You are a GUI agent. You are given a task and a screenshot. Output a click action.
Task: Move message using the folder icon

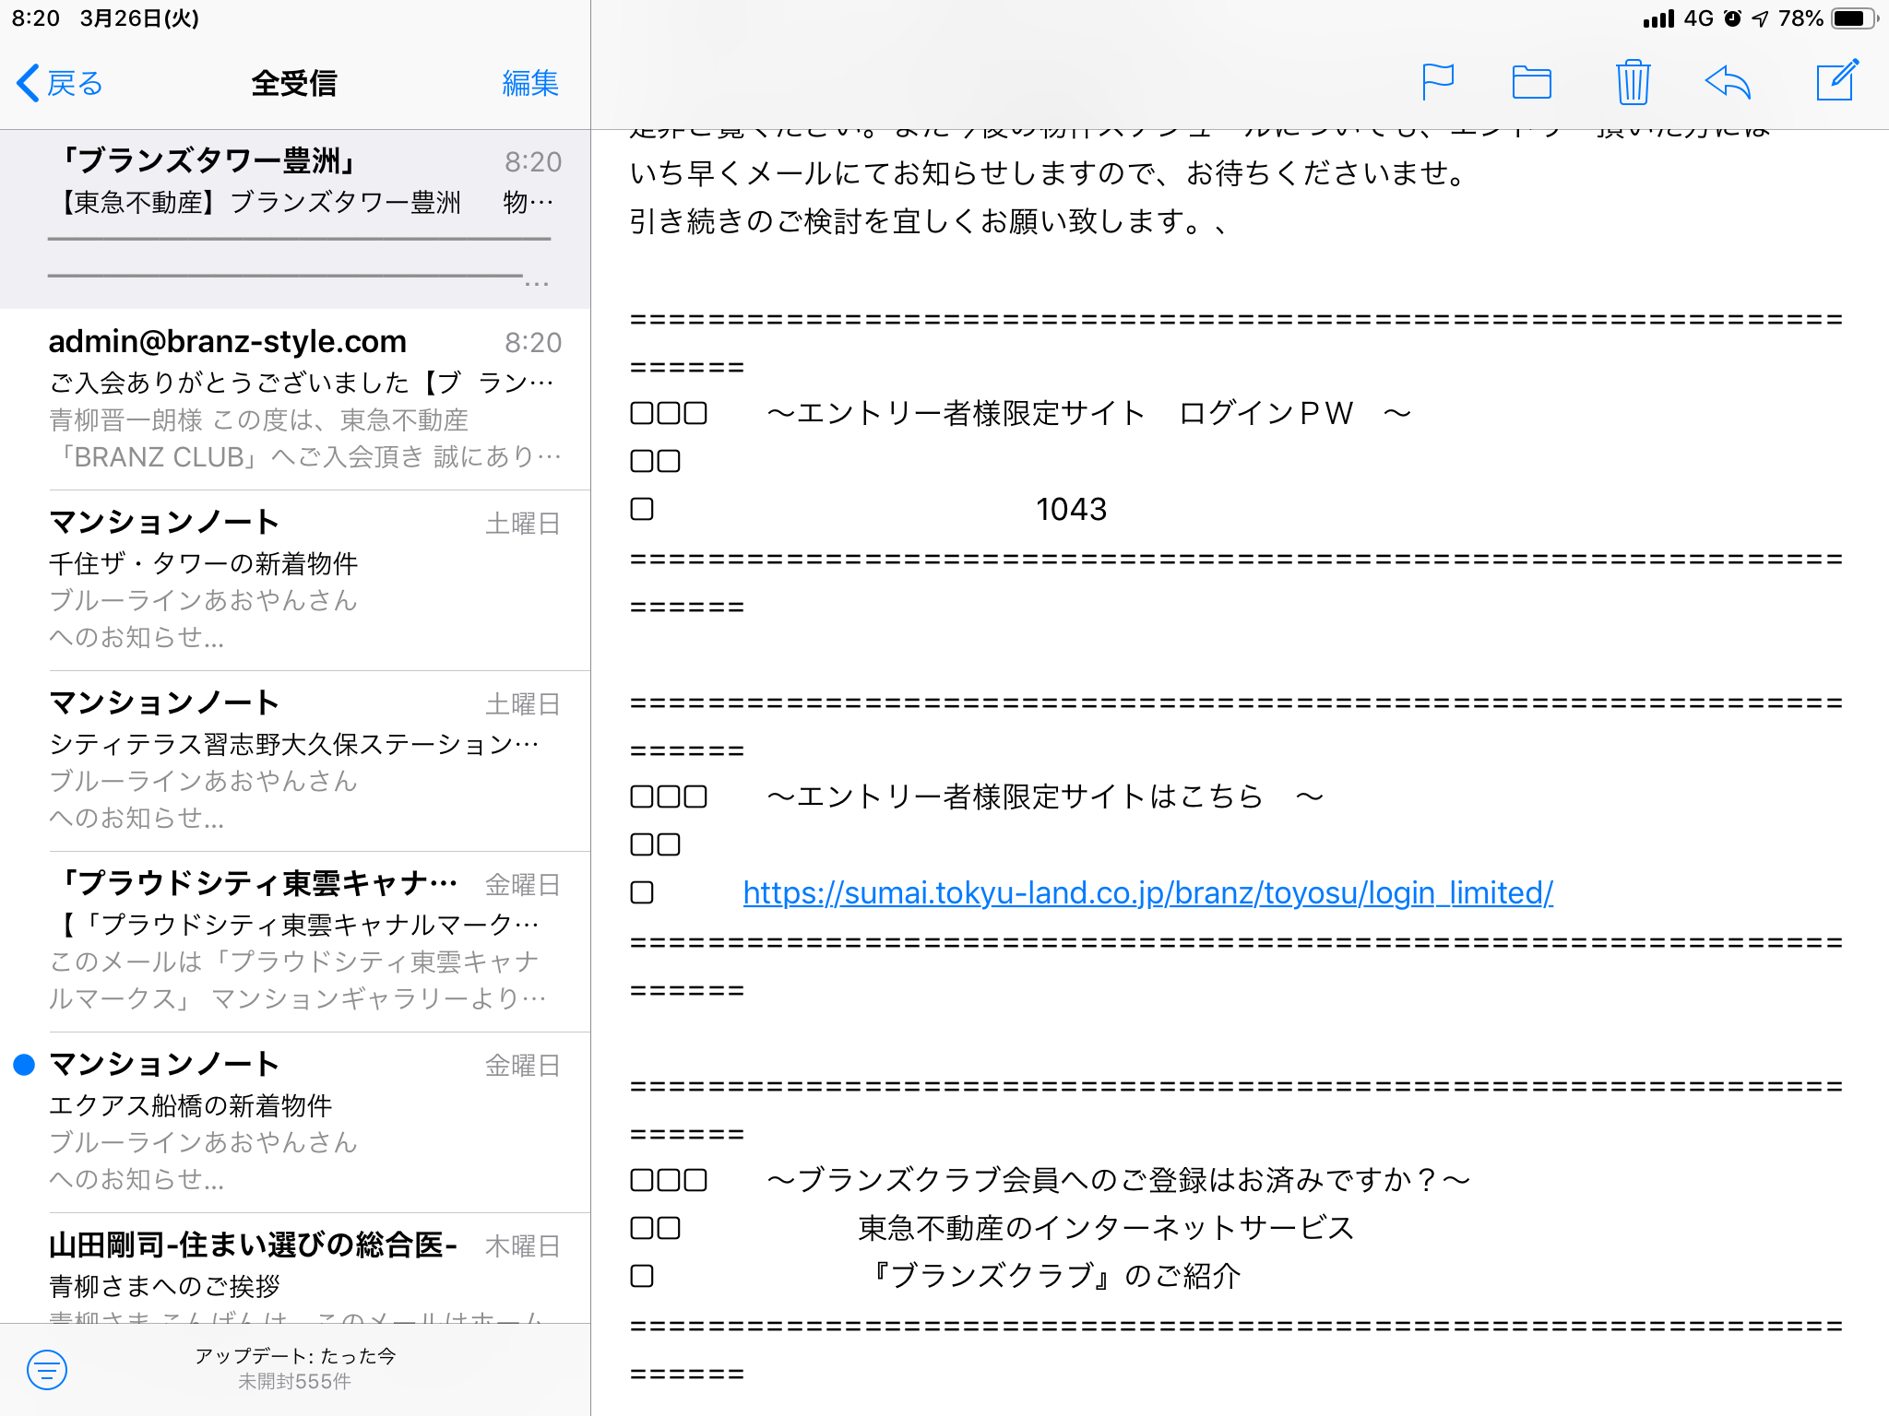[x=1531, y=82]
